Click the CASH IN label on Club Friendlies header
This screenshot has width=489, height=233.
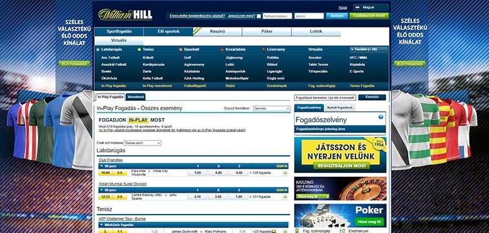point(282,166)
